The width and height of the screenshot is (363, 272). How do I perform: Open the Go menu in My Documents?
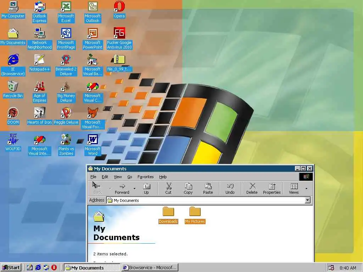coord(130,177)
